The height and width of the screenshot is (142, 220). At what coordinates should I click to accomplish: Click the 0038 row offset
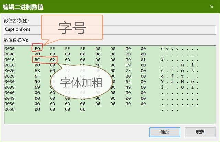point(10,87)
